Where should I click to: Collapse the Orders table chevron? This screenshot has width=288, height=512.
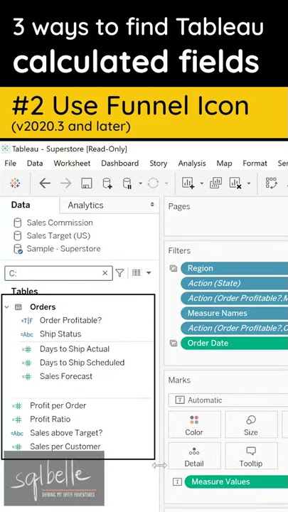coord(7,307)
